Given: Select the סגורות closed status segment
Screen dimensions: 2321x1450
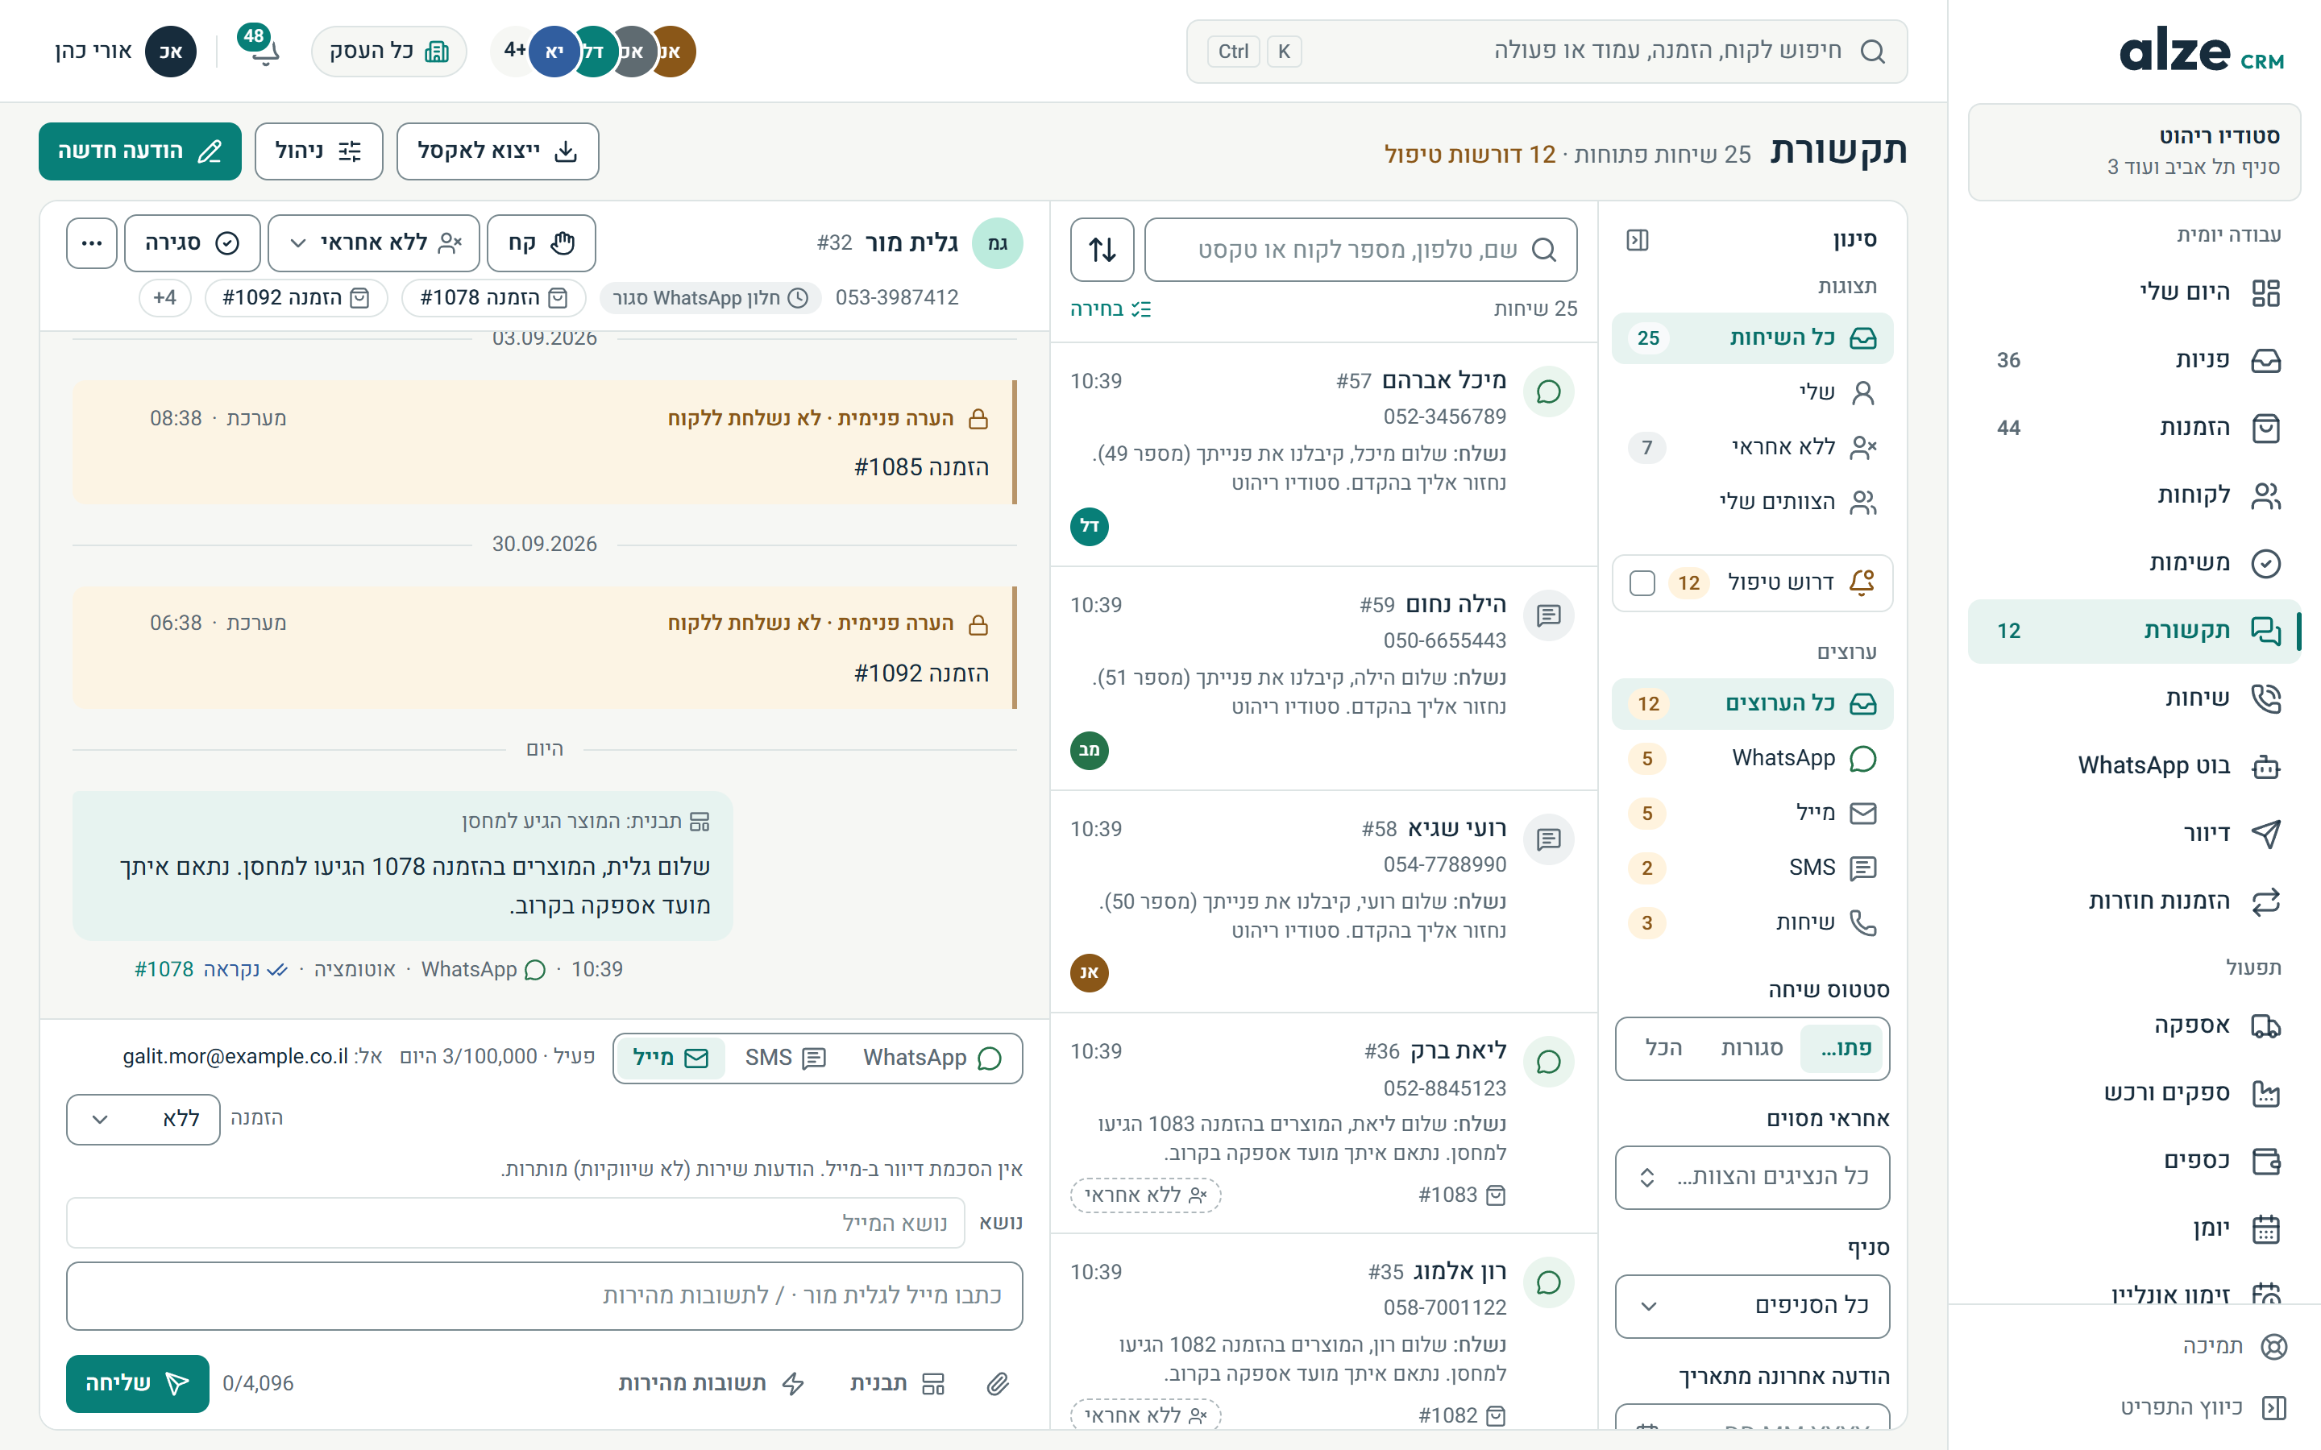Looking at the screenshot, I should (1752, 1048).
